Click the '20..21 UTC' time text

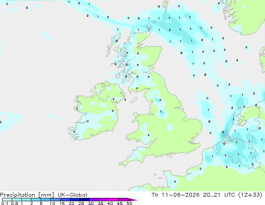pyautogui.click(x=219, y=195)
